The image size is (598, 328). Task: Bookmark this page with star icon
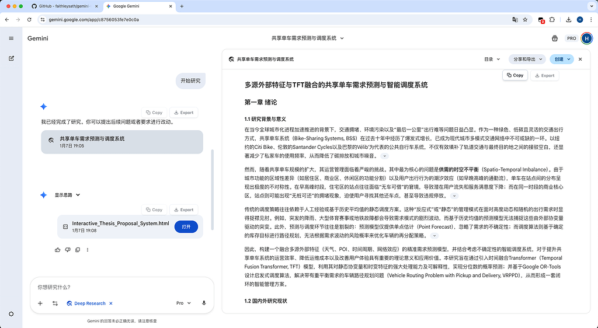[525, 19]
